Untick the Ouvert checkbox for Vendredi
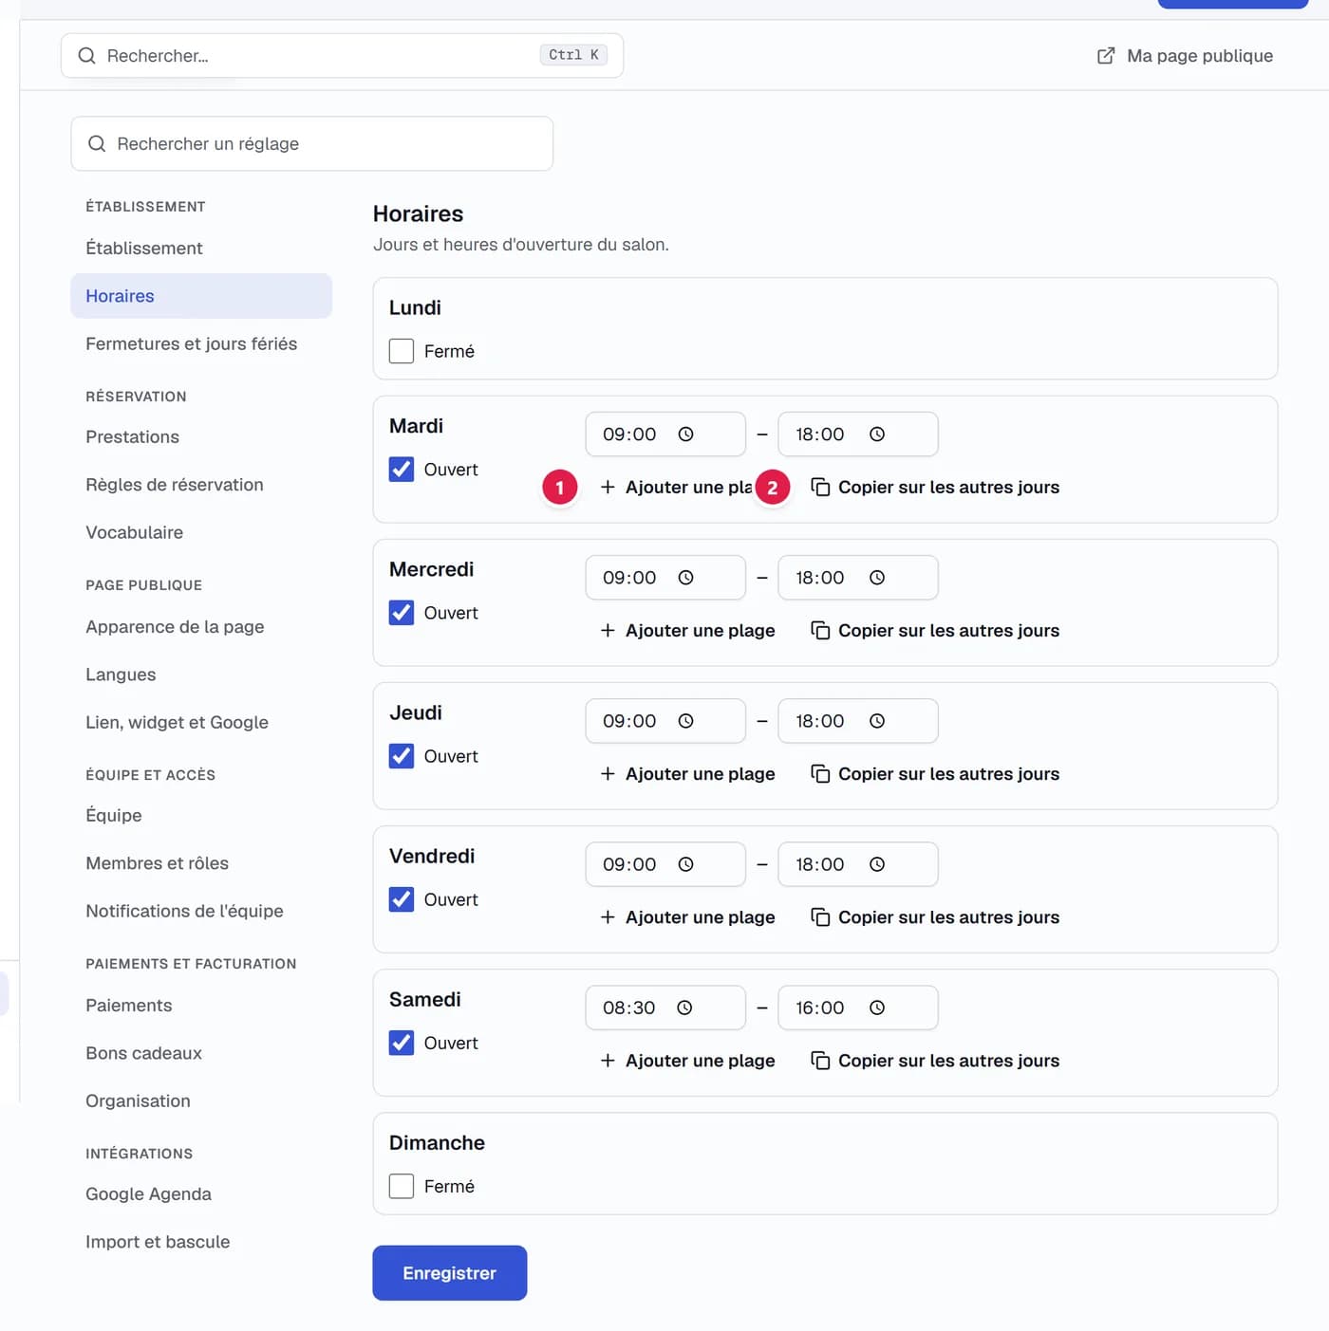1329x1331 pixels. pyautogui.click(x=402, y=899)
